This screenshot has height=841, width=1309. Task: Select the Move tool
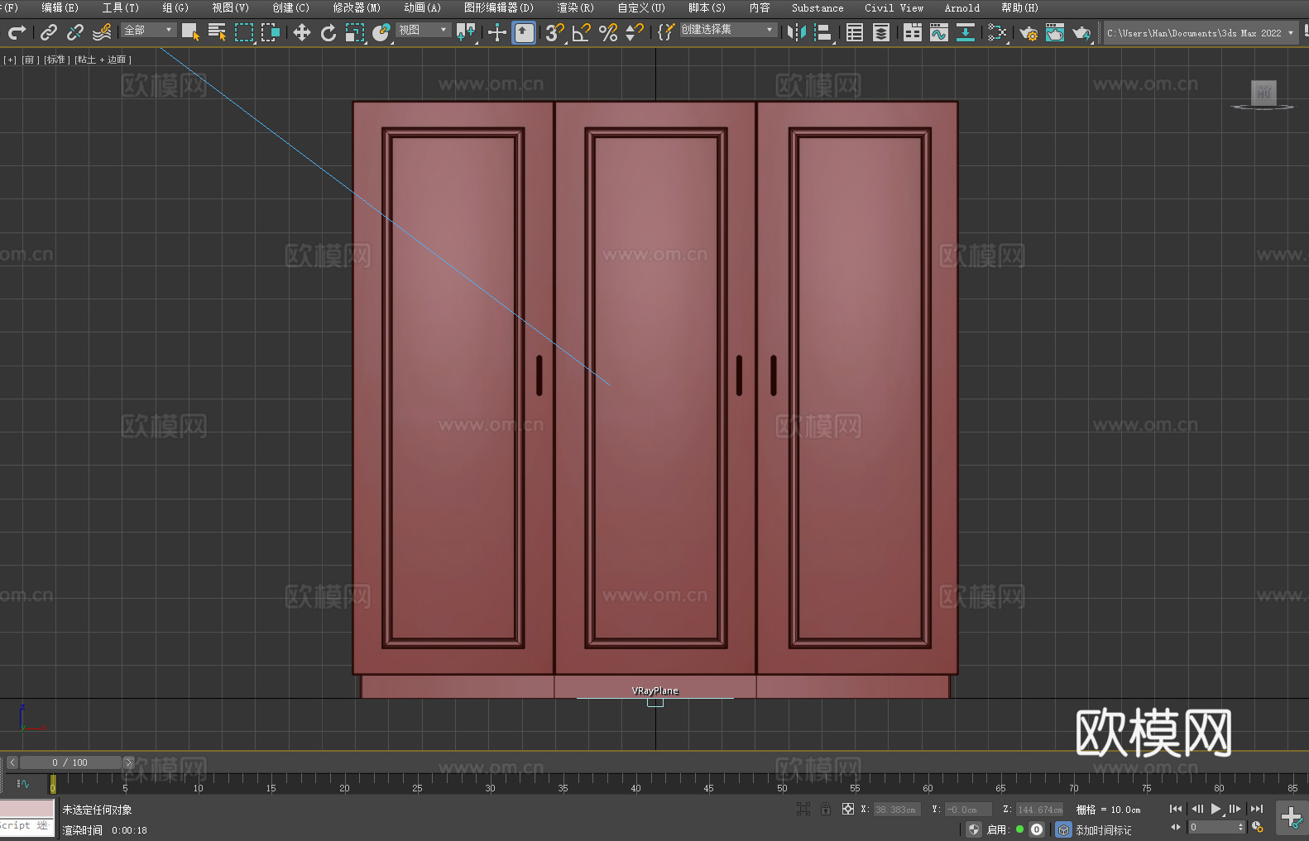(302, 32)
